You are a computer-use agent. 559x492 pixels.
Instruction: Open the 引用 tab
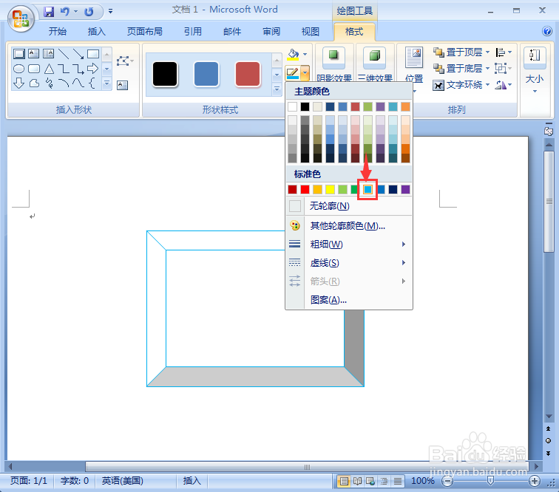pyautogui.click(x=193, y=31)
